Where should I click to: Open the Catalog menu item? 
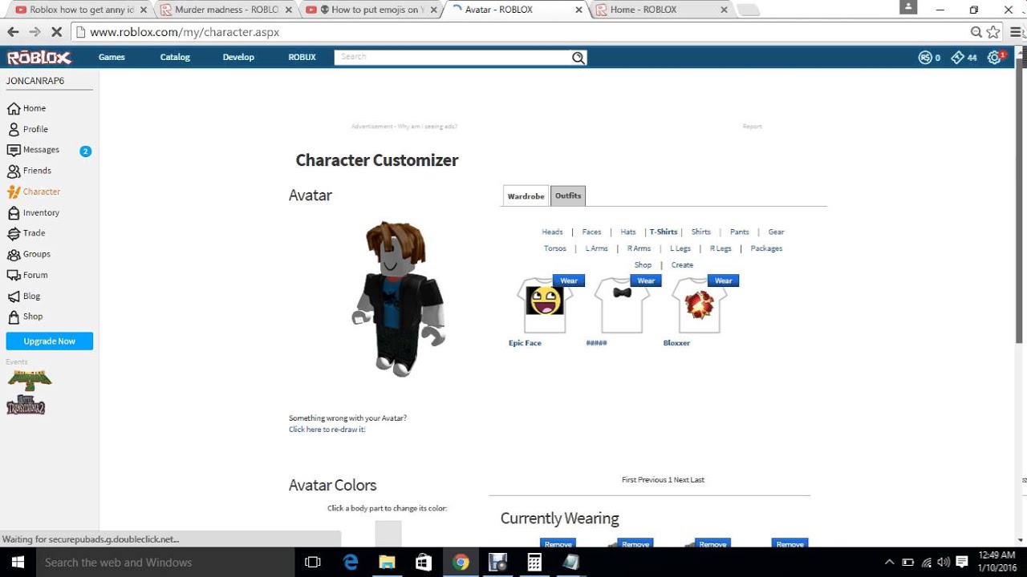click(175, 57)
